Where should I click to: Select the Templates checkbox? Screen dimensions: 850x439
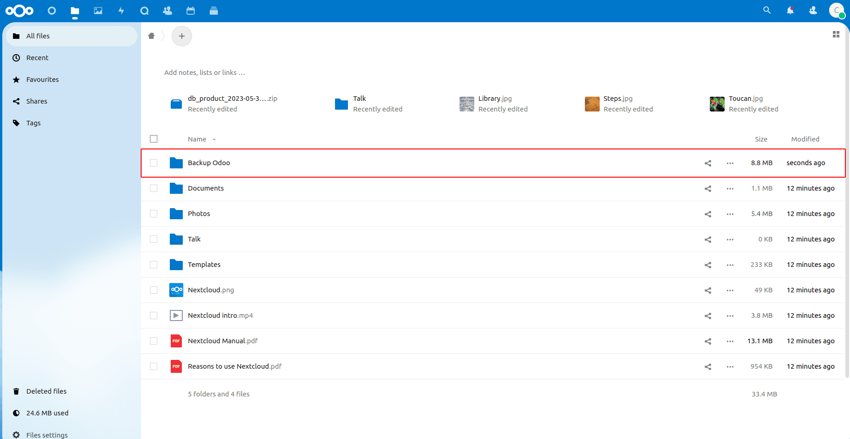coord(154,265)
